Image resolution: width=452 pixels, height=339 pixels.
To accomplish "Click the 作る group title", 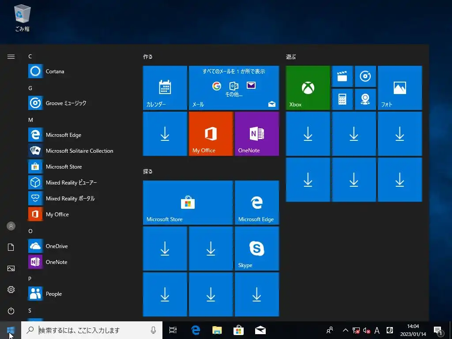I will 147,57.
